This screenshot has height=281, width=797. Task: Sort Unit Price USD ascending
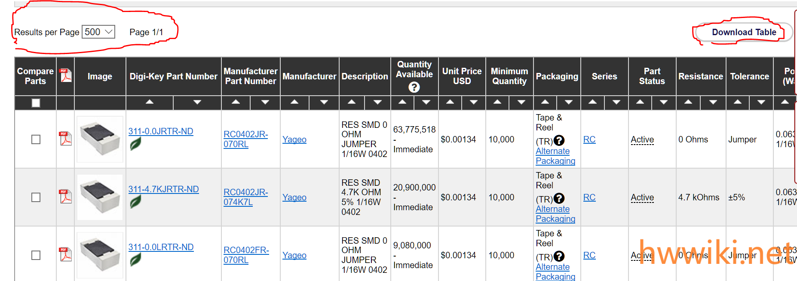[x=450, y=102]
